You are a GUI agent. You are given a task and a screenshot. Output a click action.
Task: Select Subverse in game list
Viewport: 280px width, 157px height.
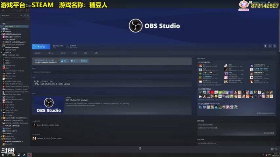pos(8,134)
